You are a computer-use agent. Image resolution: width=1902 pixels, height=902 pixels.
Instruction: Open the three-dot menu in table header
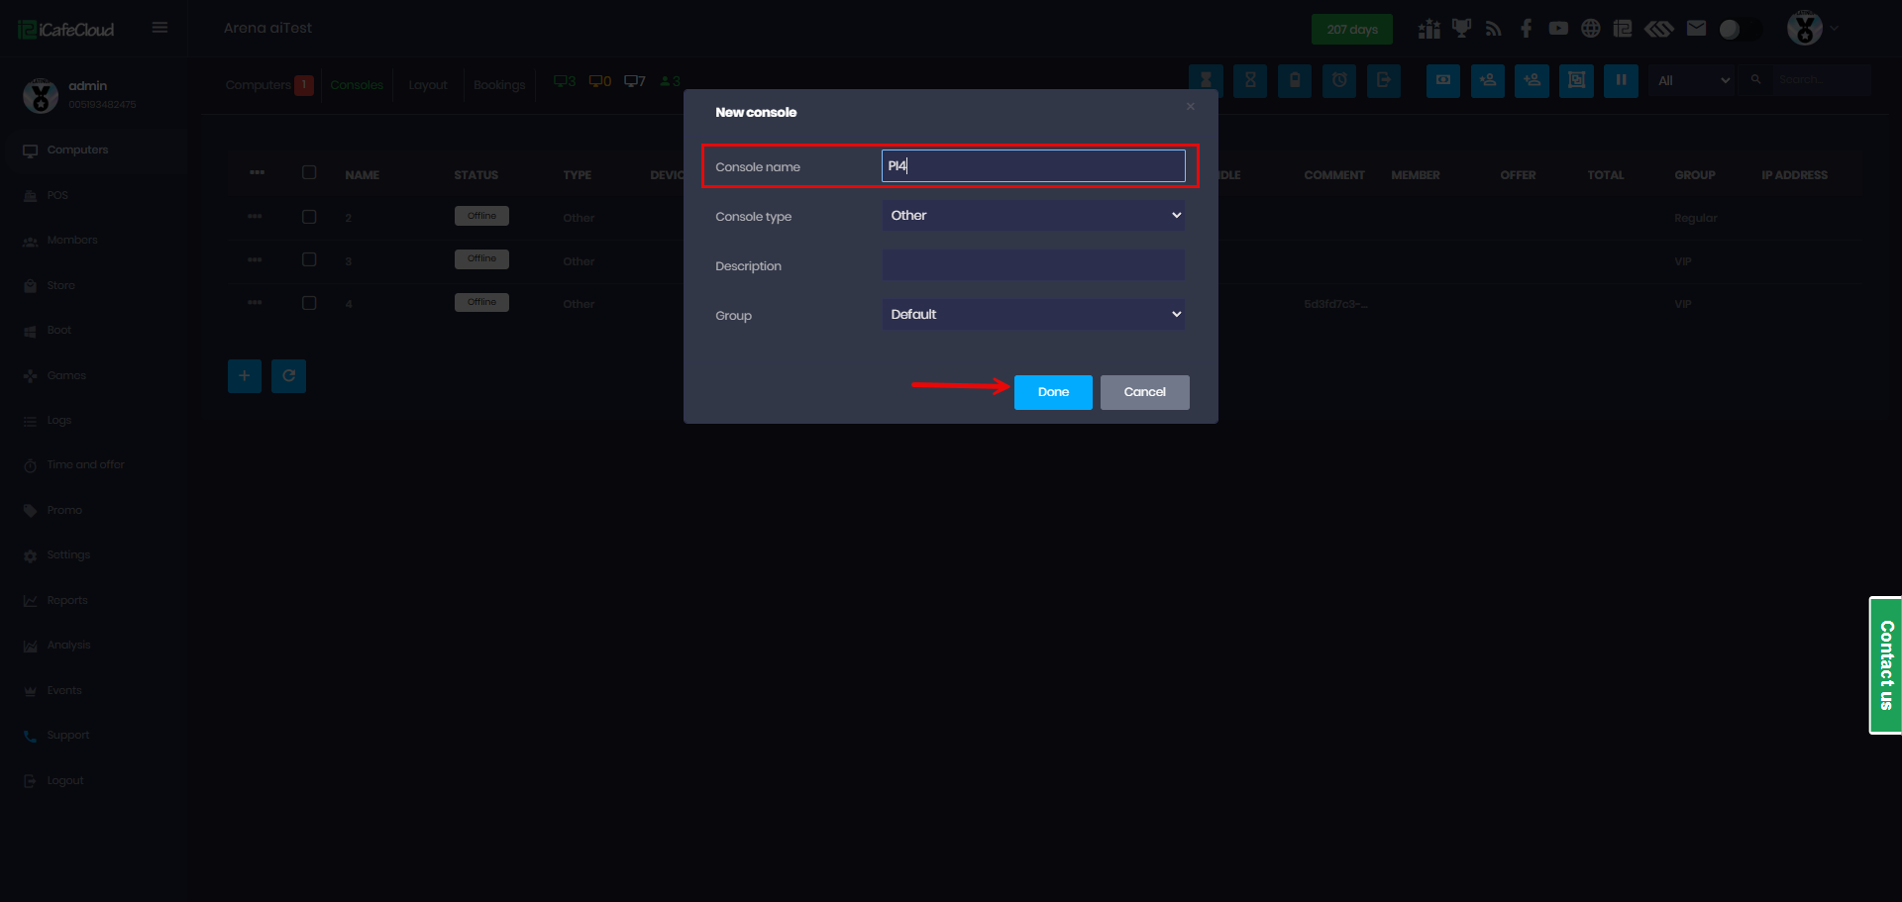(258, 173)
